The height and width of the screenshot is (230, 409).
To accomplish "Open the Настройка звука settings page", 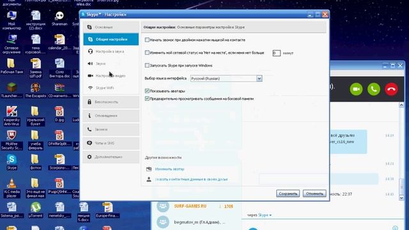I will 111,51.
